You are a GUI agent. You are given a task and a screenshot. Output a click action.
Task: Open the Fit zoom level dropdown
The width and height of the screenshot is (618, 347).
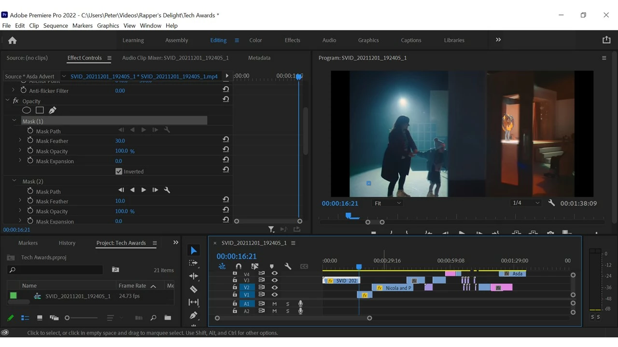388,203
